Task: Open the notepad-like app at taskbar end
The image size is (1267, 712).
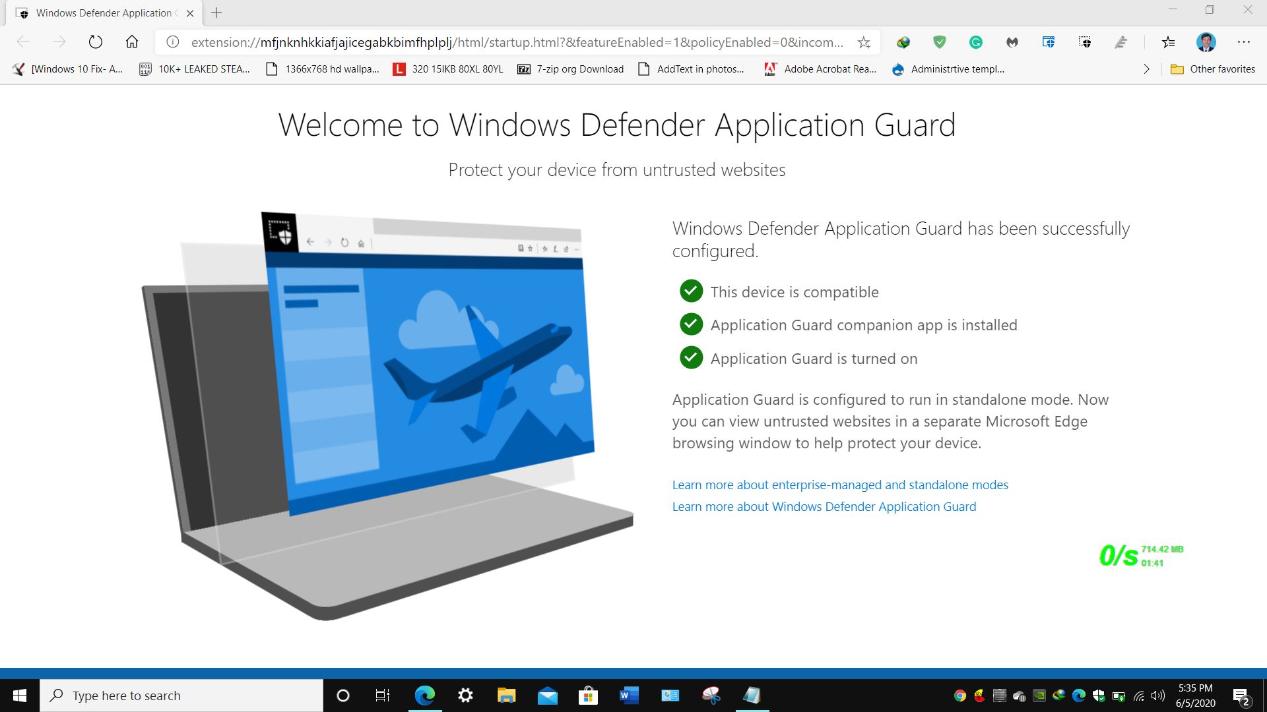Action: pos(752,696)
